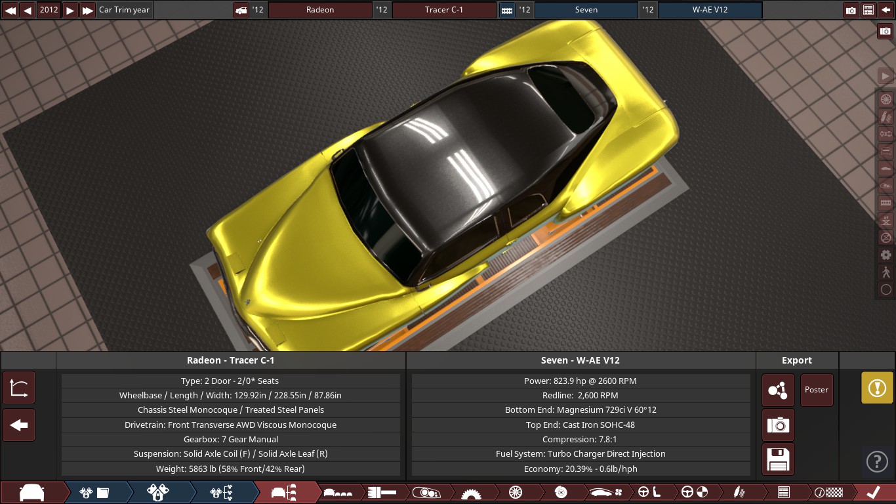Open the engine variant pistons tab
Viewport: 896px width, 504px height.
click(159, 493)
